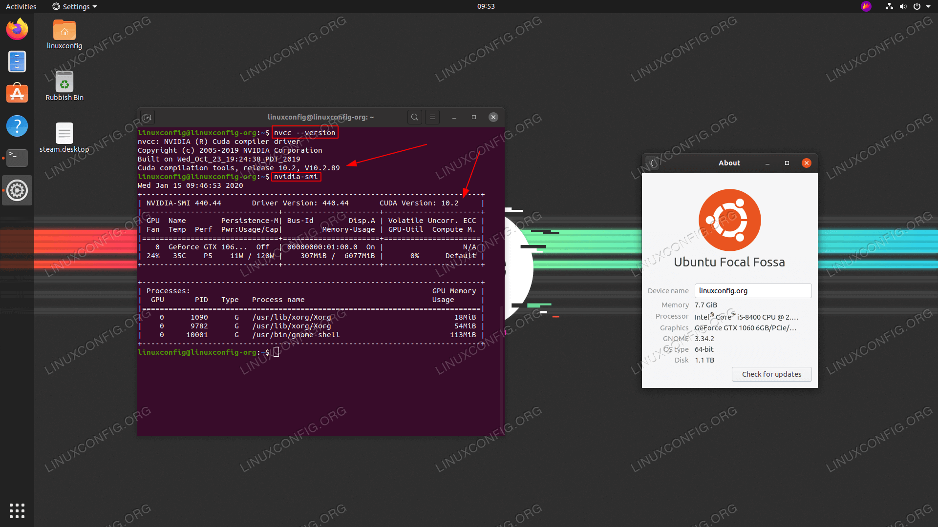Click memory usage '307MiB / 6077MiB'
The width and height of the screenshot is (938, 527).
[338, 256]
